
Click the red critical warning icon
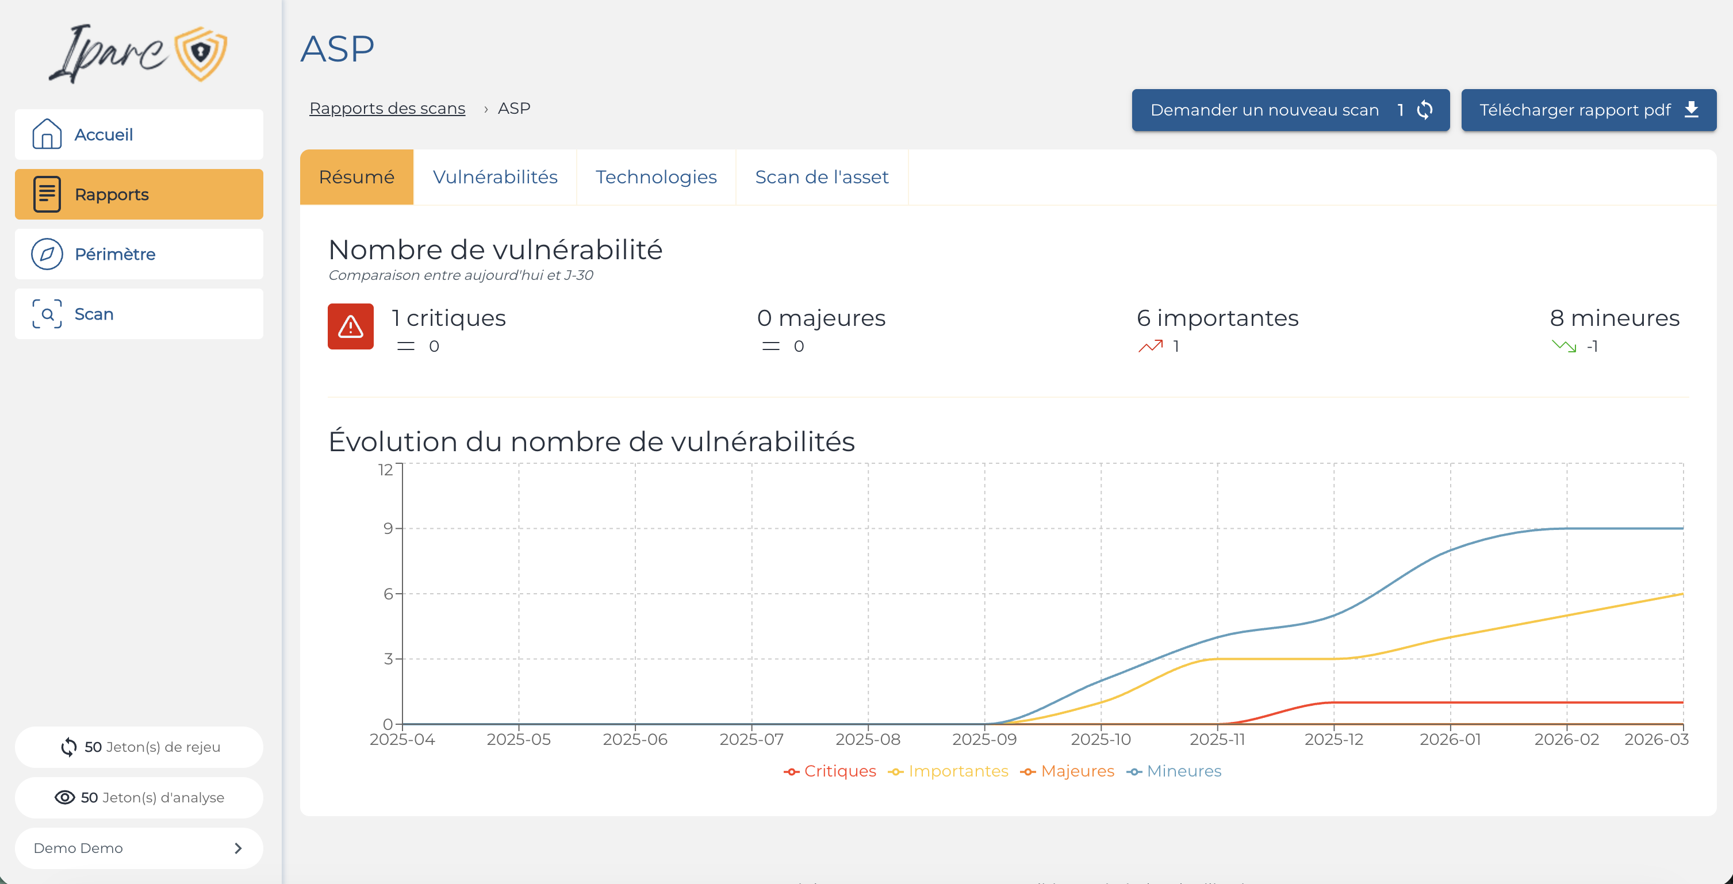[x=351, y=326]
